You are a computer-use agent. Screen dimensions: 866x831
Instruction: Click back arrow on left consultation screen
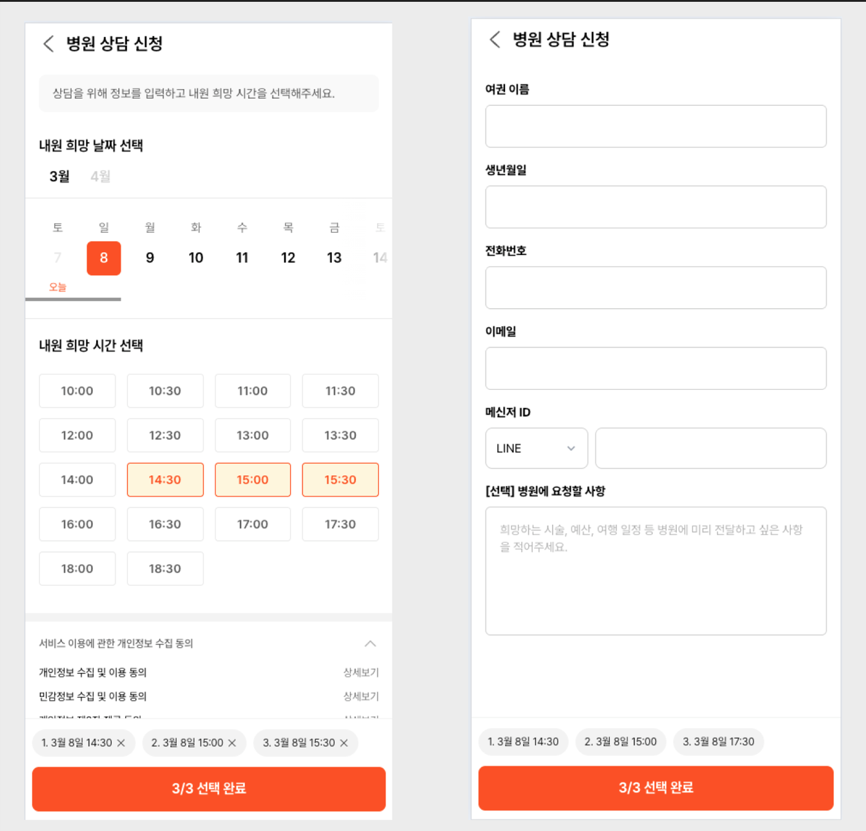click(49, 43)
